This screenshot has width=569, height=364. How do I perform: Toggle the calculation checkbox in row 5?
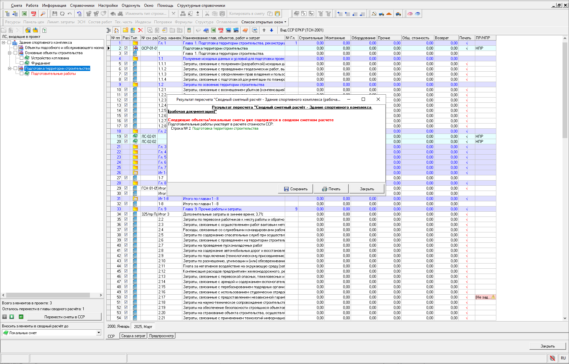126,64
